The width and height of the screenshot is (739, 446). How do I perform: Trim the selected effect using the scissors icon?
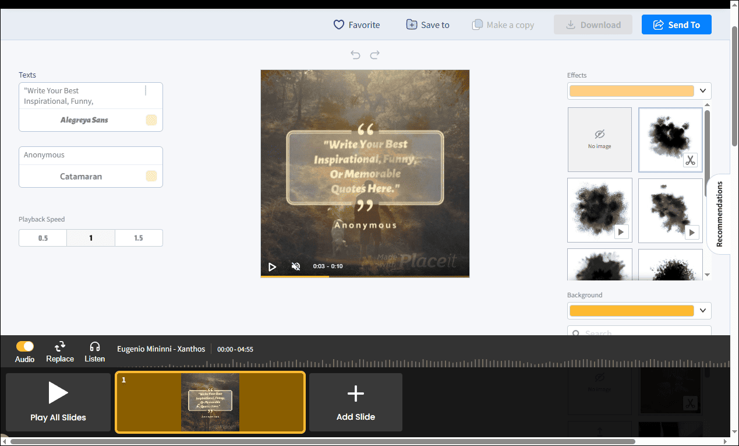point(691,160)
